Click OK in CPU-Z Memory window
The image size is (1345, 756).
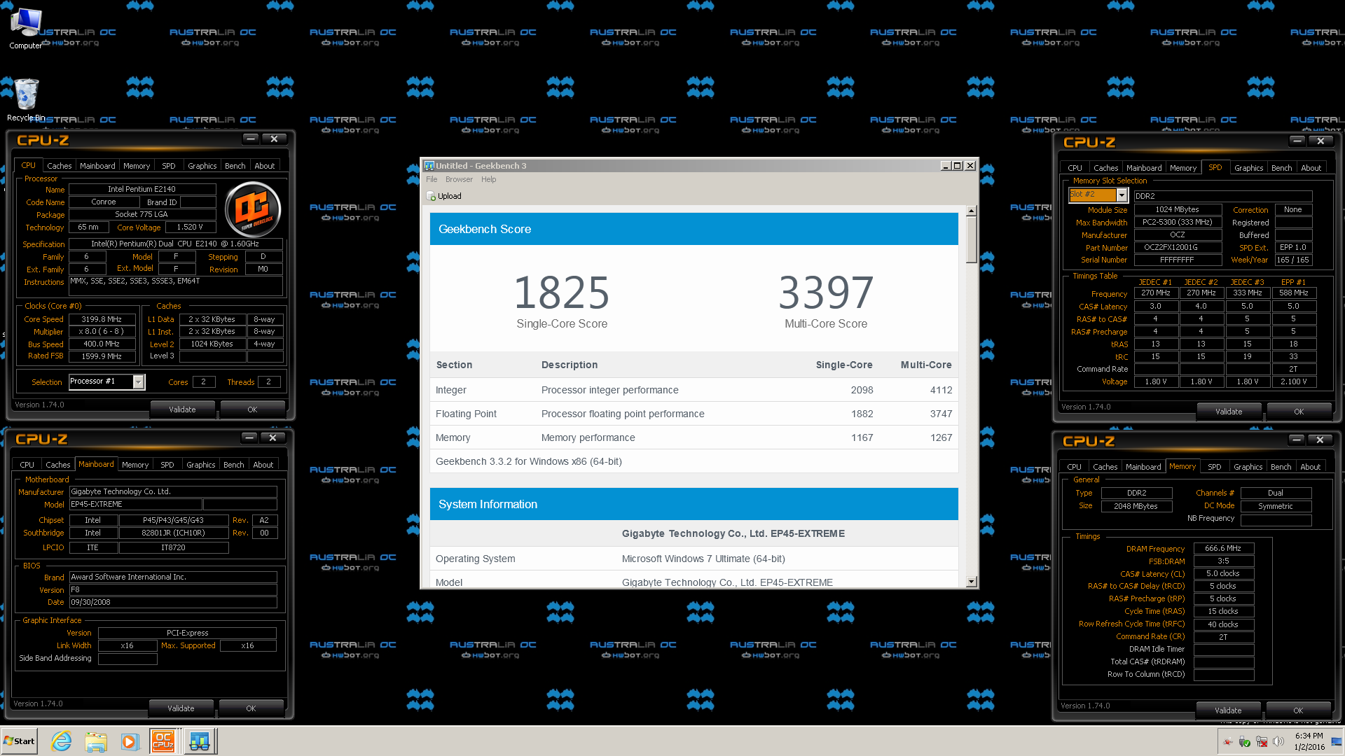pos(1298,710)
